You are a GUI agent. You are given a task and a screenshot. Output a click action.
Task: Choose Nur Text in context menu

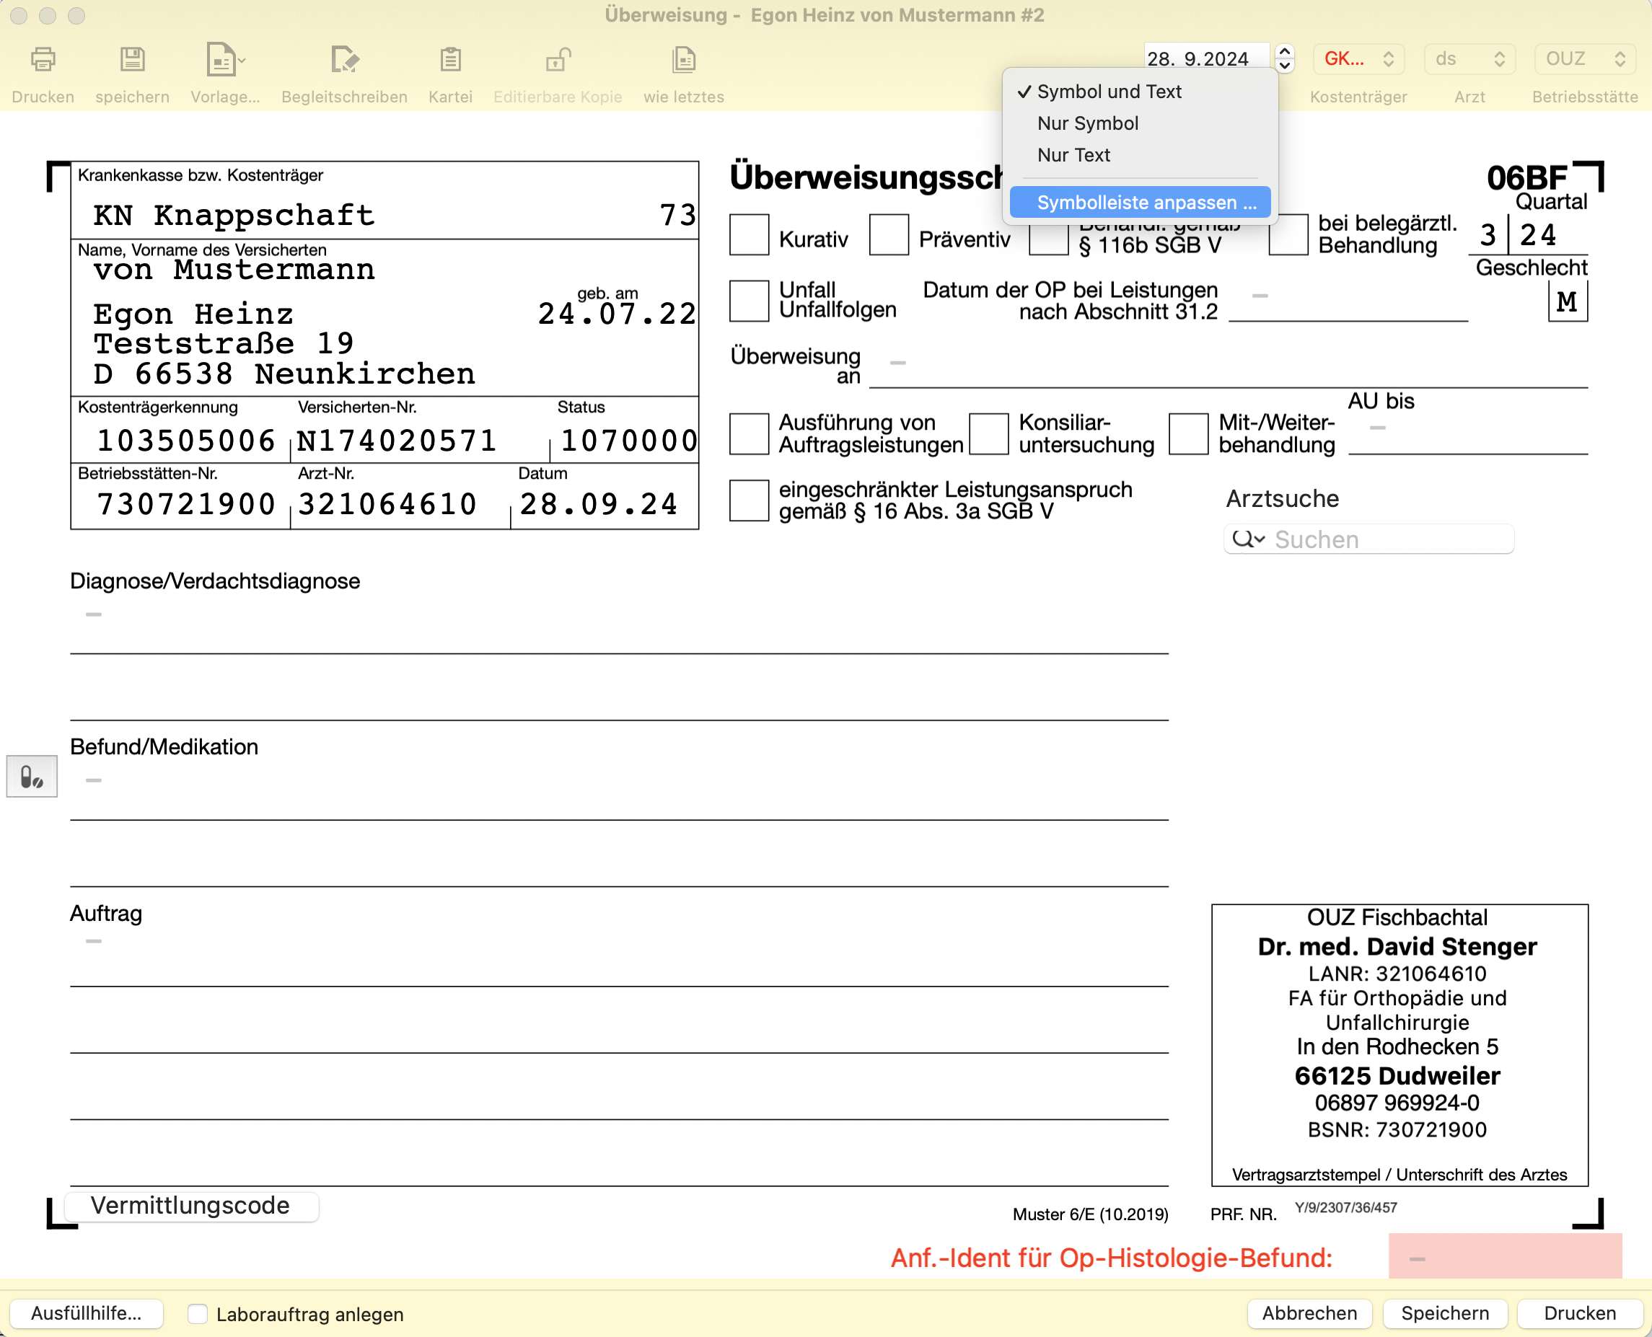(x=1141, y=155)
